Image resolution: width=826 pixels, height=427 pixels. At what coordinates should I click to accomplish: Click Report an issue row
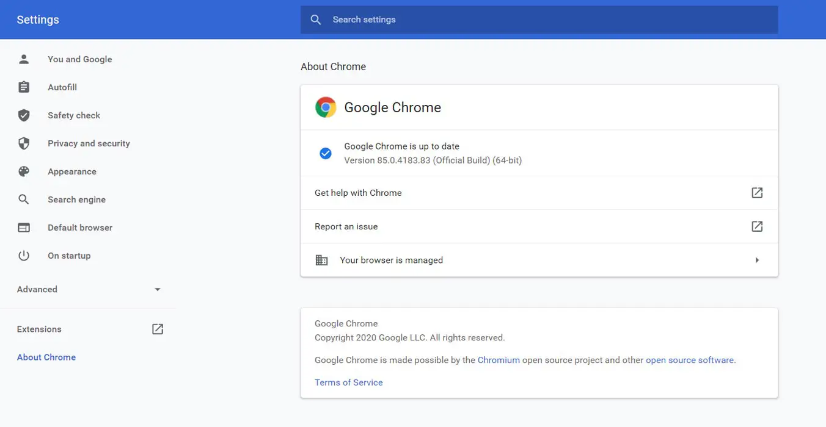click(x=539, y=226)
